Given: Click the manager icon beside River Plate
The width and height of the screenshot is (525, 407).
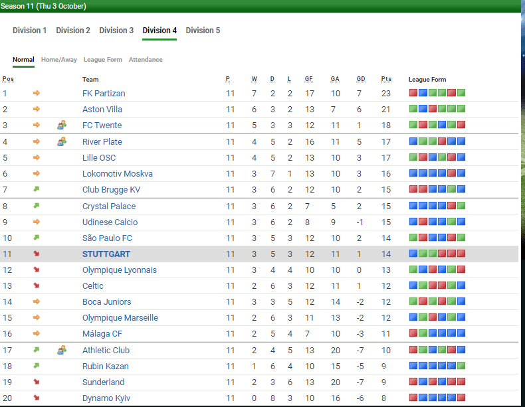Looking at the screenshot, I should [x=62, y=141].
